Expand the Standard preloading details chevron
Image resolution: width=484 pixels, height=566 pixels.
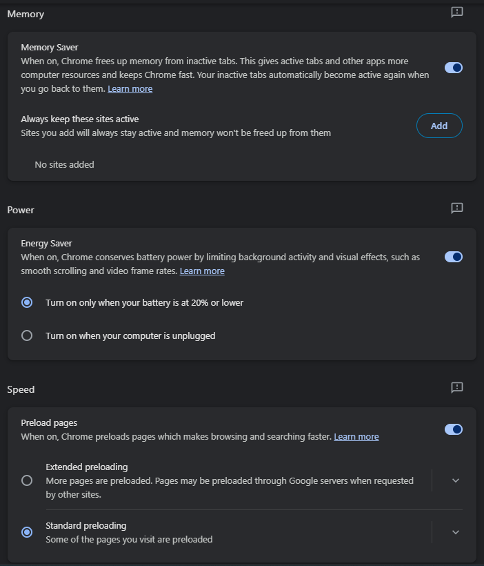point(456,532)
